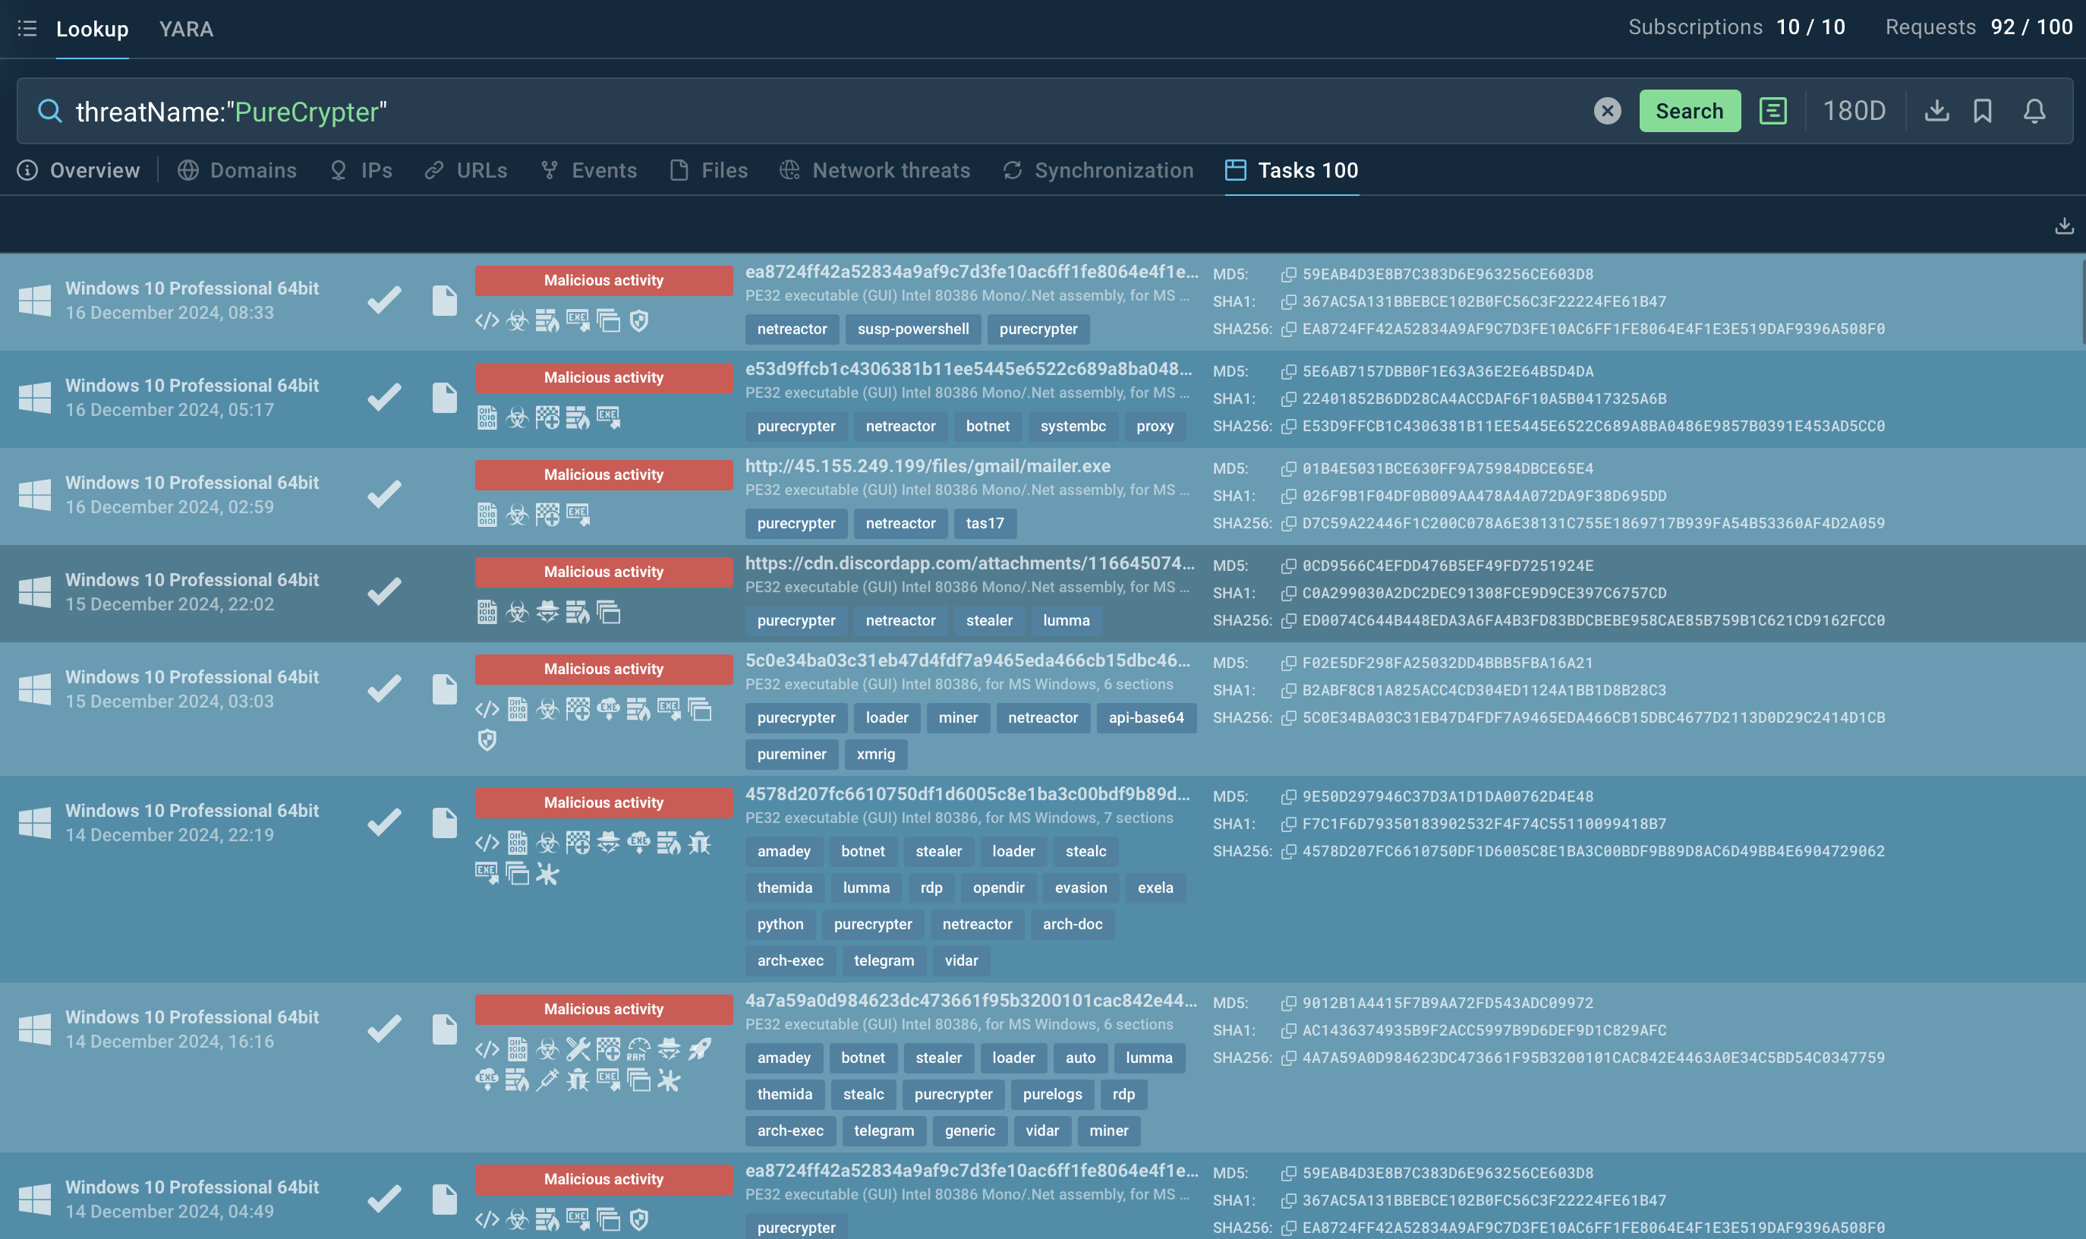Image resolution: width=2086 pixels, height=1239 pixels.
Task: Click the export download icon above task list
Action: pyautogui.click(x=2063, y=226)
